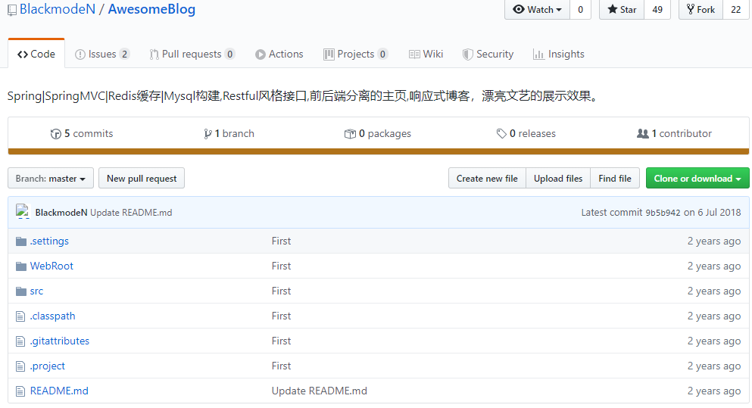Image resolution: width=752 pixels, height=408 pixels.
Task: Open the 0 releases link
Action: click(x=526, y=134)
